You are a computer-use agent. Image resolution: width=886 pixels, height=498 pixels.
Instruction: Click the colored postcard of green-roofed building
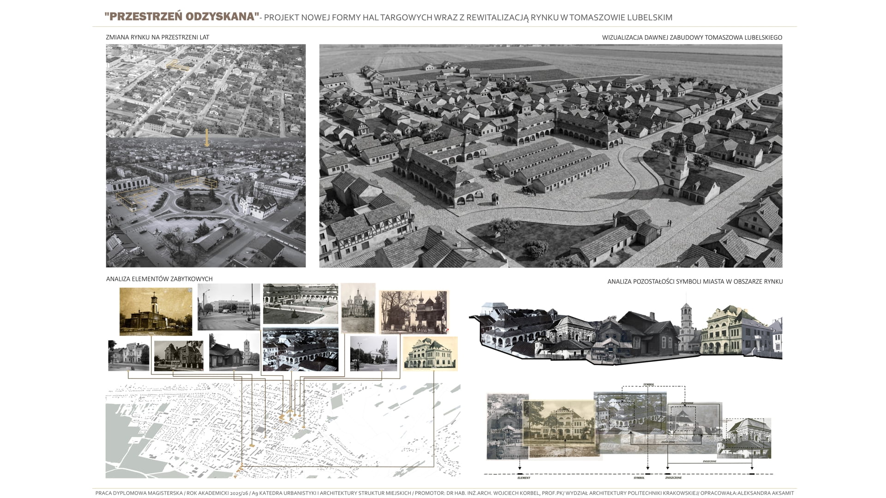click(x=430, y=353)
